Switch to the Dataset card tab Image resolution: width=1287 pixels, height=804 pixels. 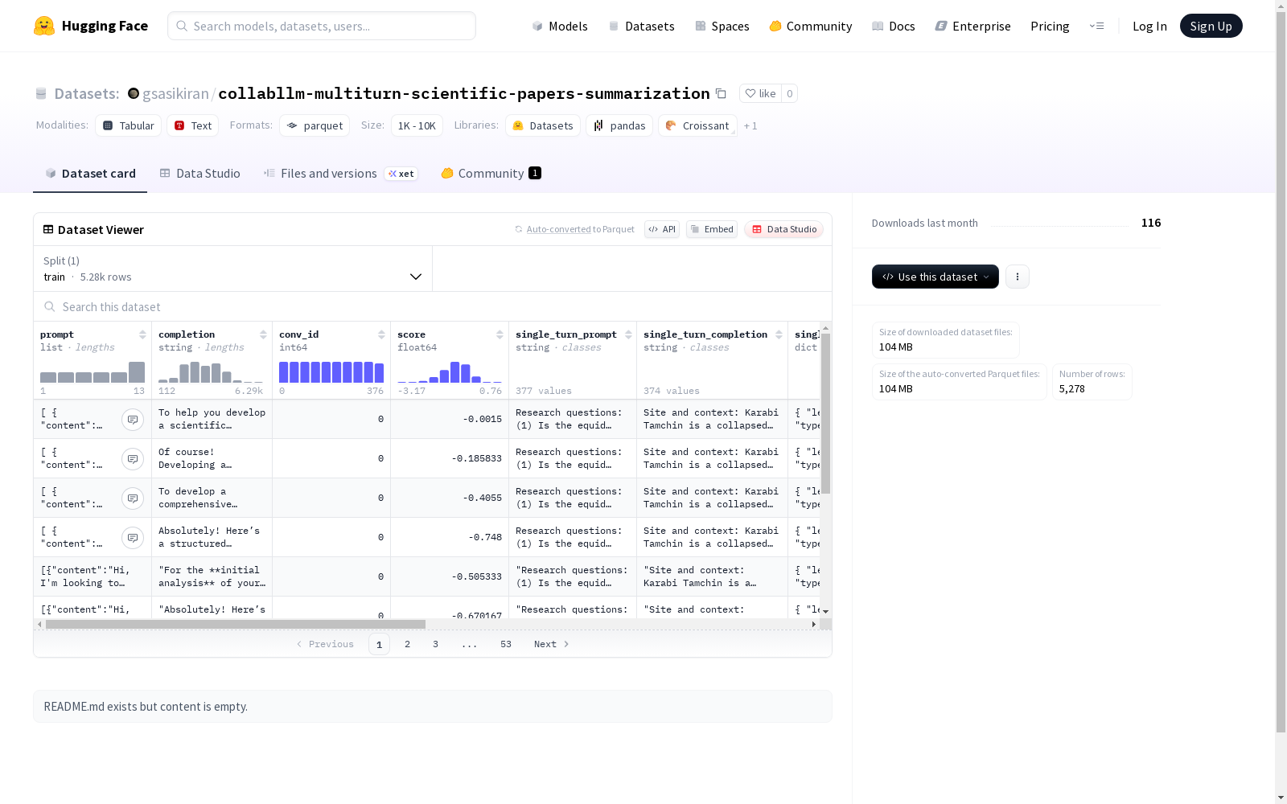[90, 174]
